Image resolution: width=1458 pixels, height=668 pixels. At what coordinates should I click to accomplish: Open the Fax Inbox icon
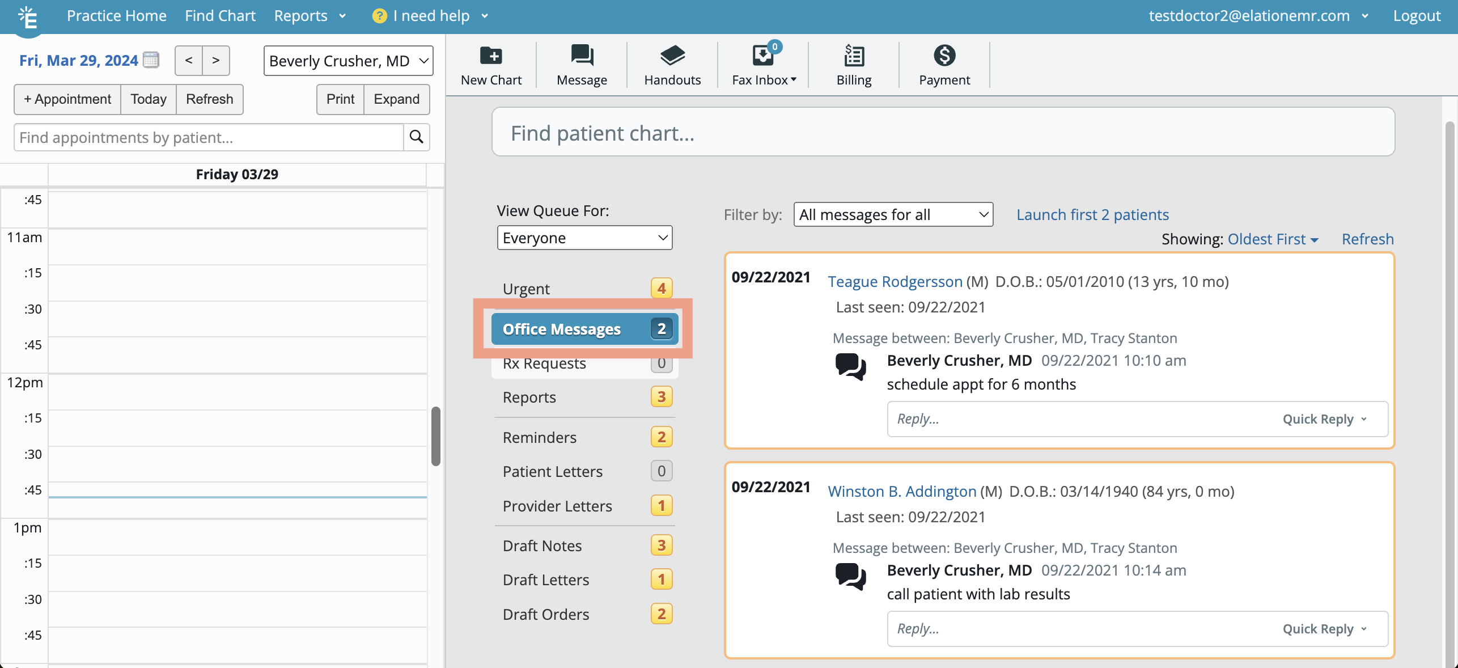(x=762, y=64)
